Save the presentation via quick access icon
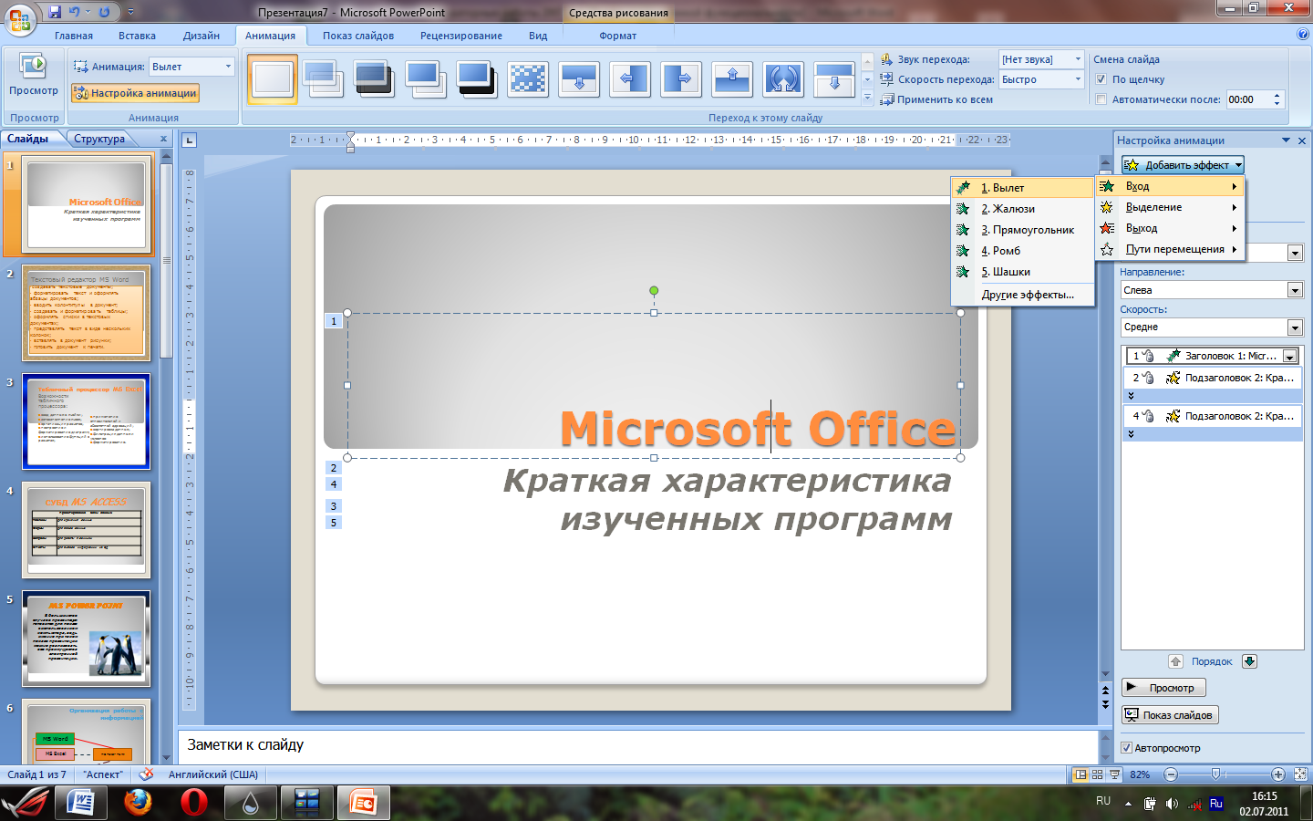This screenshot has width=1313, height=821. click(55, 12)
